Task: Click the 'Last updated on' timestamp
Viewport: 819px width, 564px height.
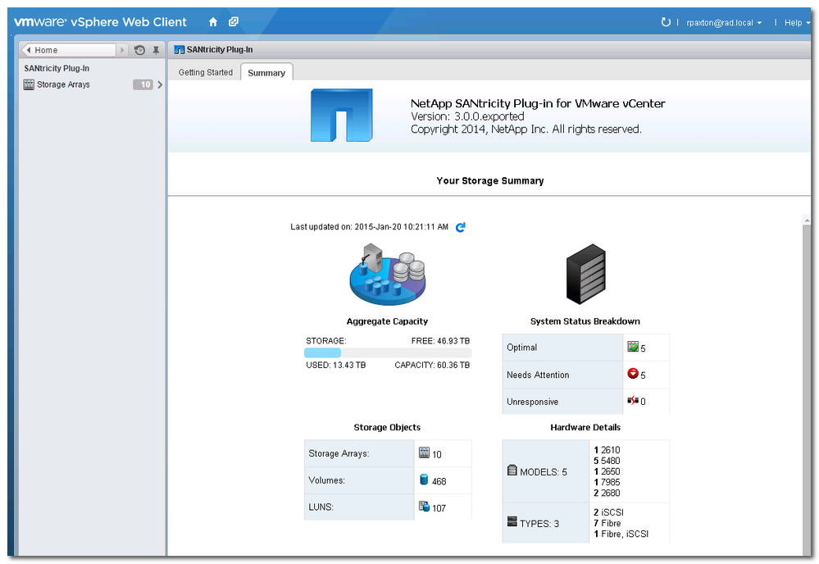Action: [369, 226]
